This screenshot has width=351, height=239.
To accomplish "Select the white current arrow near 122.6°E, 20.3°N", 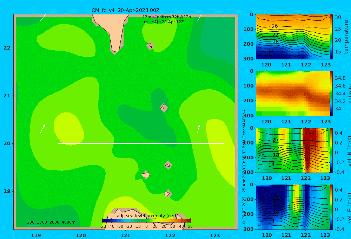I will coord(199,129).
